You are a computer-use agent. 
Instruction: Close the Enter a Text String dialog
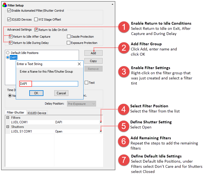[79, 64]
